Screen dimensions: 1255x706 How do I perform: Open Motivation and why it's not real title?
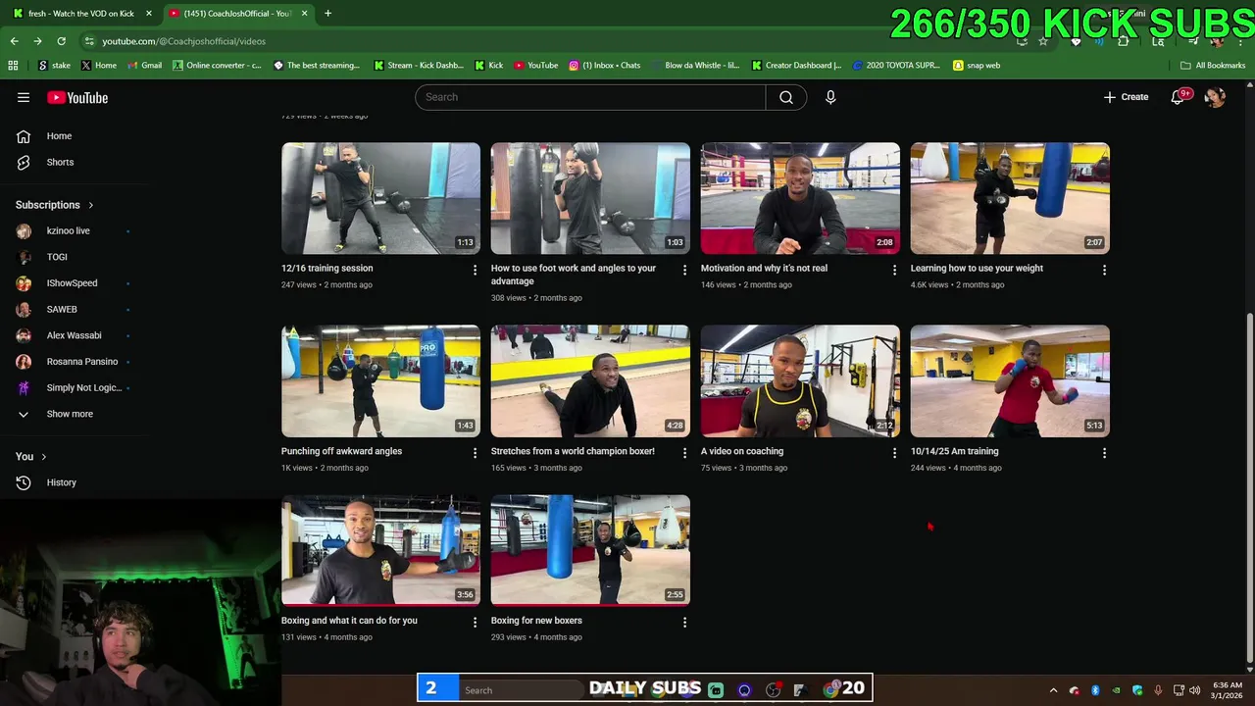(764, 268)
